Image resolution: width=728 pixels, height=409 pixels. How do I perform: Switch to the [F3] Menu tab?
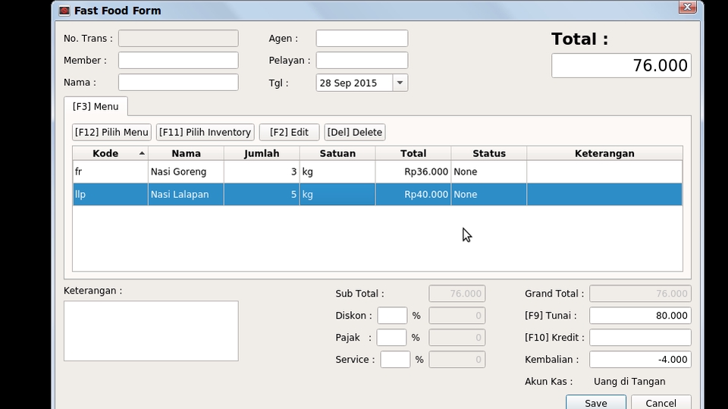pyautogui.click(x=96, y=107)
